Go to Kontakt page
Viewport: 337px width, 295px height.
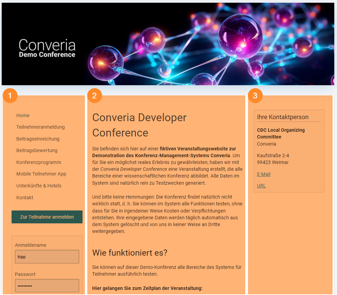pos(25,197)
